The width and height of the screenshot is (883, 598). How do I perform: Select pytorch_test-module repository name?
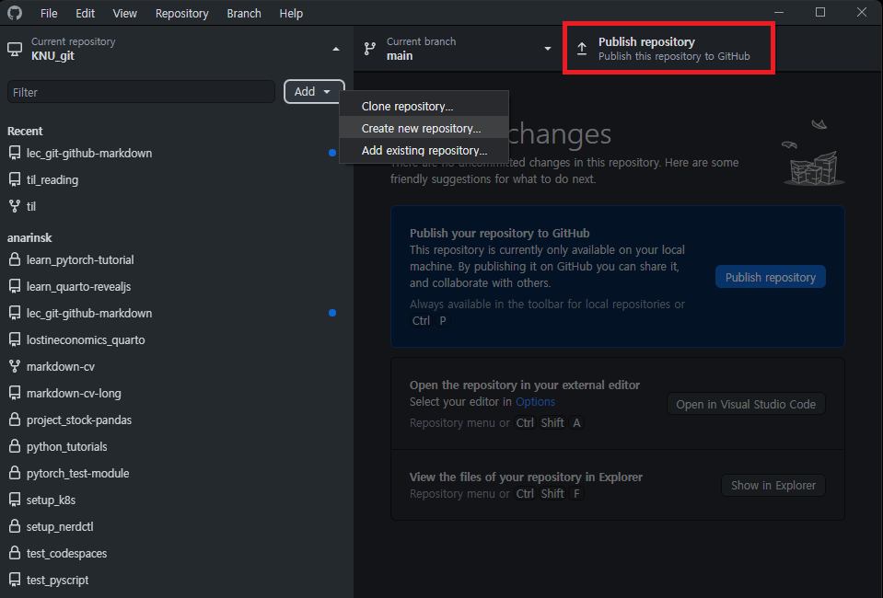click(x=77, y=473)
